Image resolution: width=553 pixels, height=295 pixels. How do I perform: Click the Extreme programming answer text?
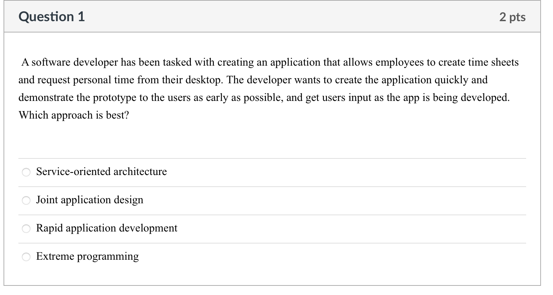pyautogui.click(x=87, y=257)
